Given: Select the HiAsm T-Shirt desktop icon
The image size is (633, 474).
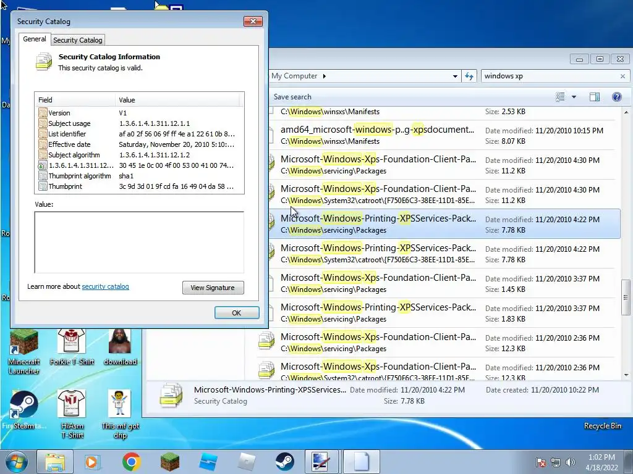Looking at the screenshot, I should (72, 414).
